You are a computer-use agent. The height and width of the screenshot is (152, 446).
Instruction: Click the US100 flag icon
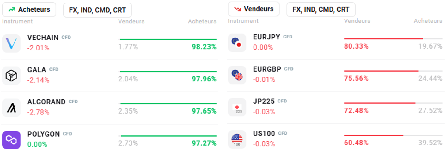(x=237, y=139)
